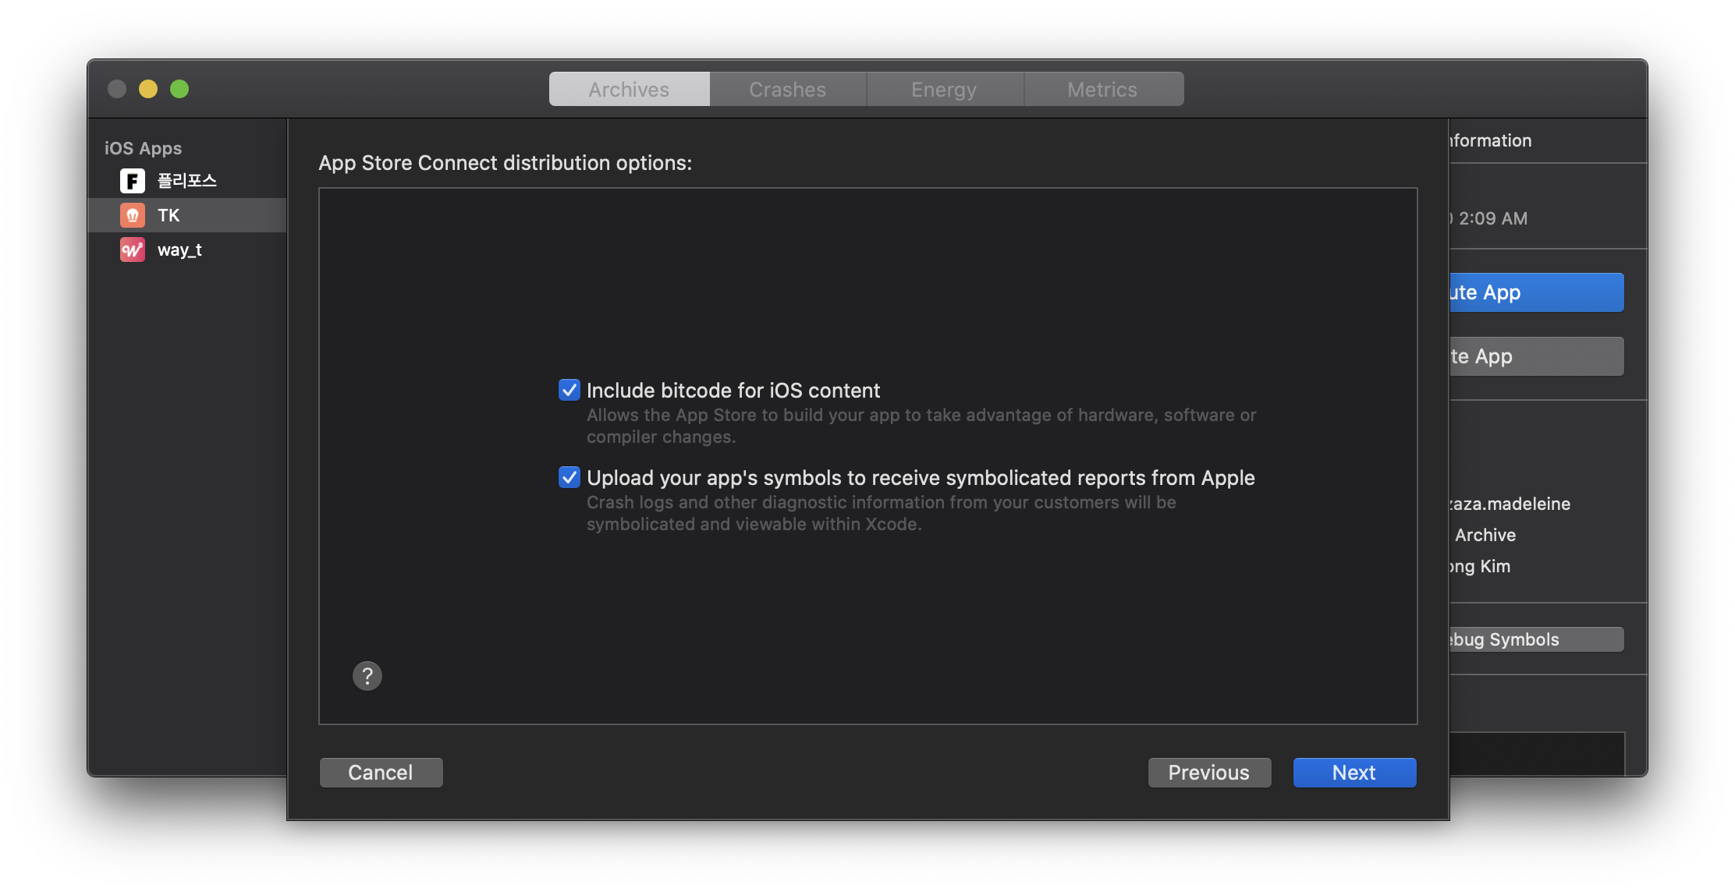Viewport: 1735px width, 892px height.
Task: Click the Download Debug Symbols button
Action: pos(1535,639)
